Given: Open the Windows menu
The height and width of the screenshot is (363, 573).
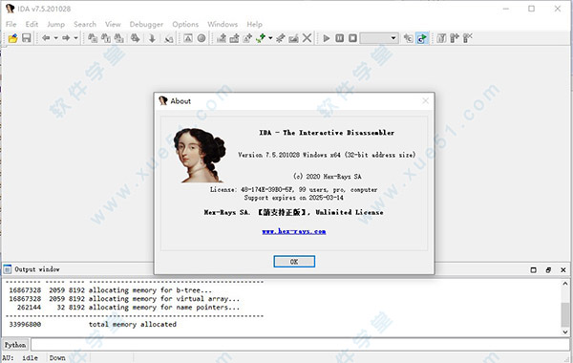Looking at the screenshot, I should coord(223,24).
